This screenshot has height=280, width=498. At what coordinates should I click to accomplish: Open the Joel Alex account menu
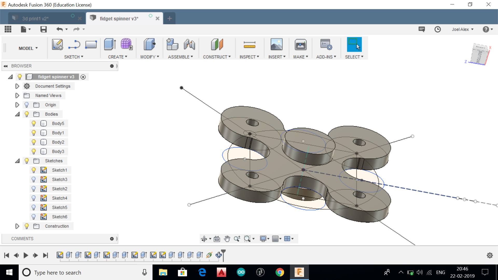pos(462,29)
